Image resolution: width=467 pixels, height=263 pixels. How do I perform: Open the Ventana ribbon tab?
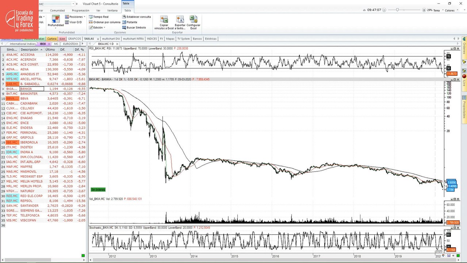pyautogui.click(x=112, y=10)
